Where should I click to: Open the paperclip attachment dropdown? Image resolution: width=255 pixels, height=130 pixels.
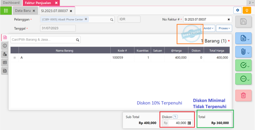click(243, 51)
